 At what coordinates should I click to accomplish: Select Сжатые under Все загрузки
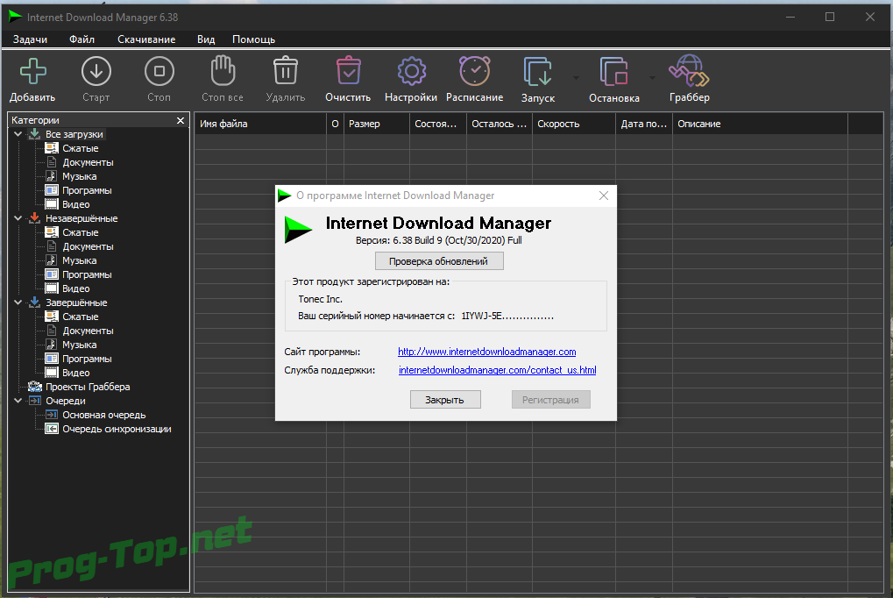[x=81, y=148]
